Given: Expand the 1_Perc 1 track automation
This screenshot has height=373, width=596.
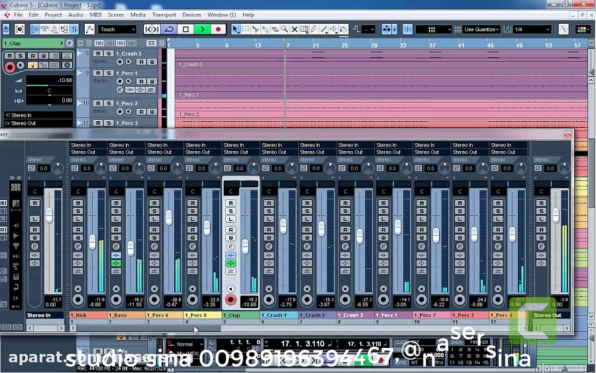Looking at the screenshot, I should pyautogui.click(x=80, y=72).
